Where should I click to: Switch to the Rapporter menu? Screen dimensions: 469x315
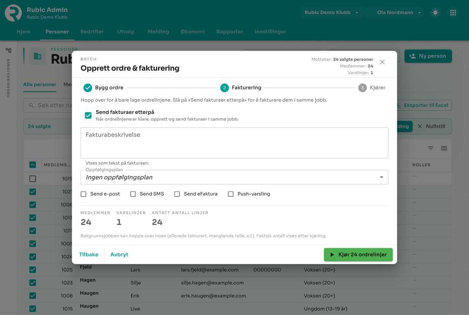pyautogui.click(x=230, y=32)
